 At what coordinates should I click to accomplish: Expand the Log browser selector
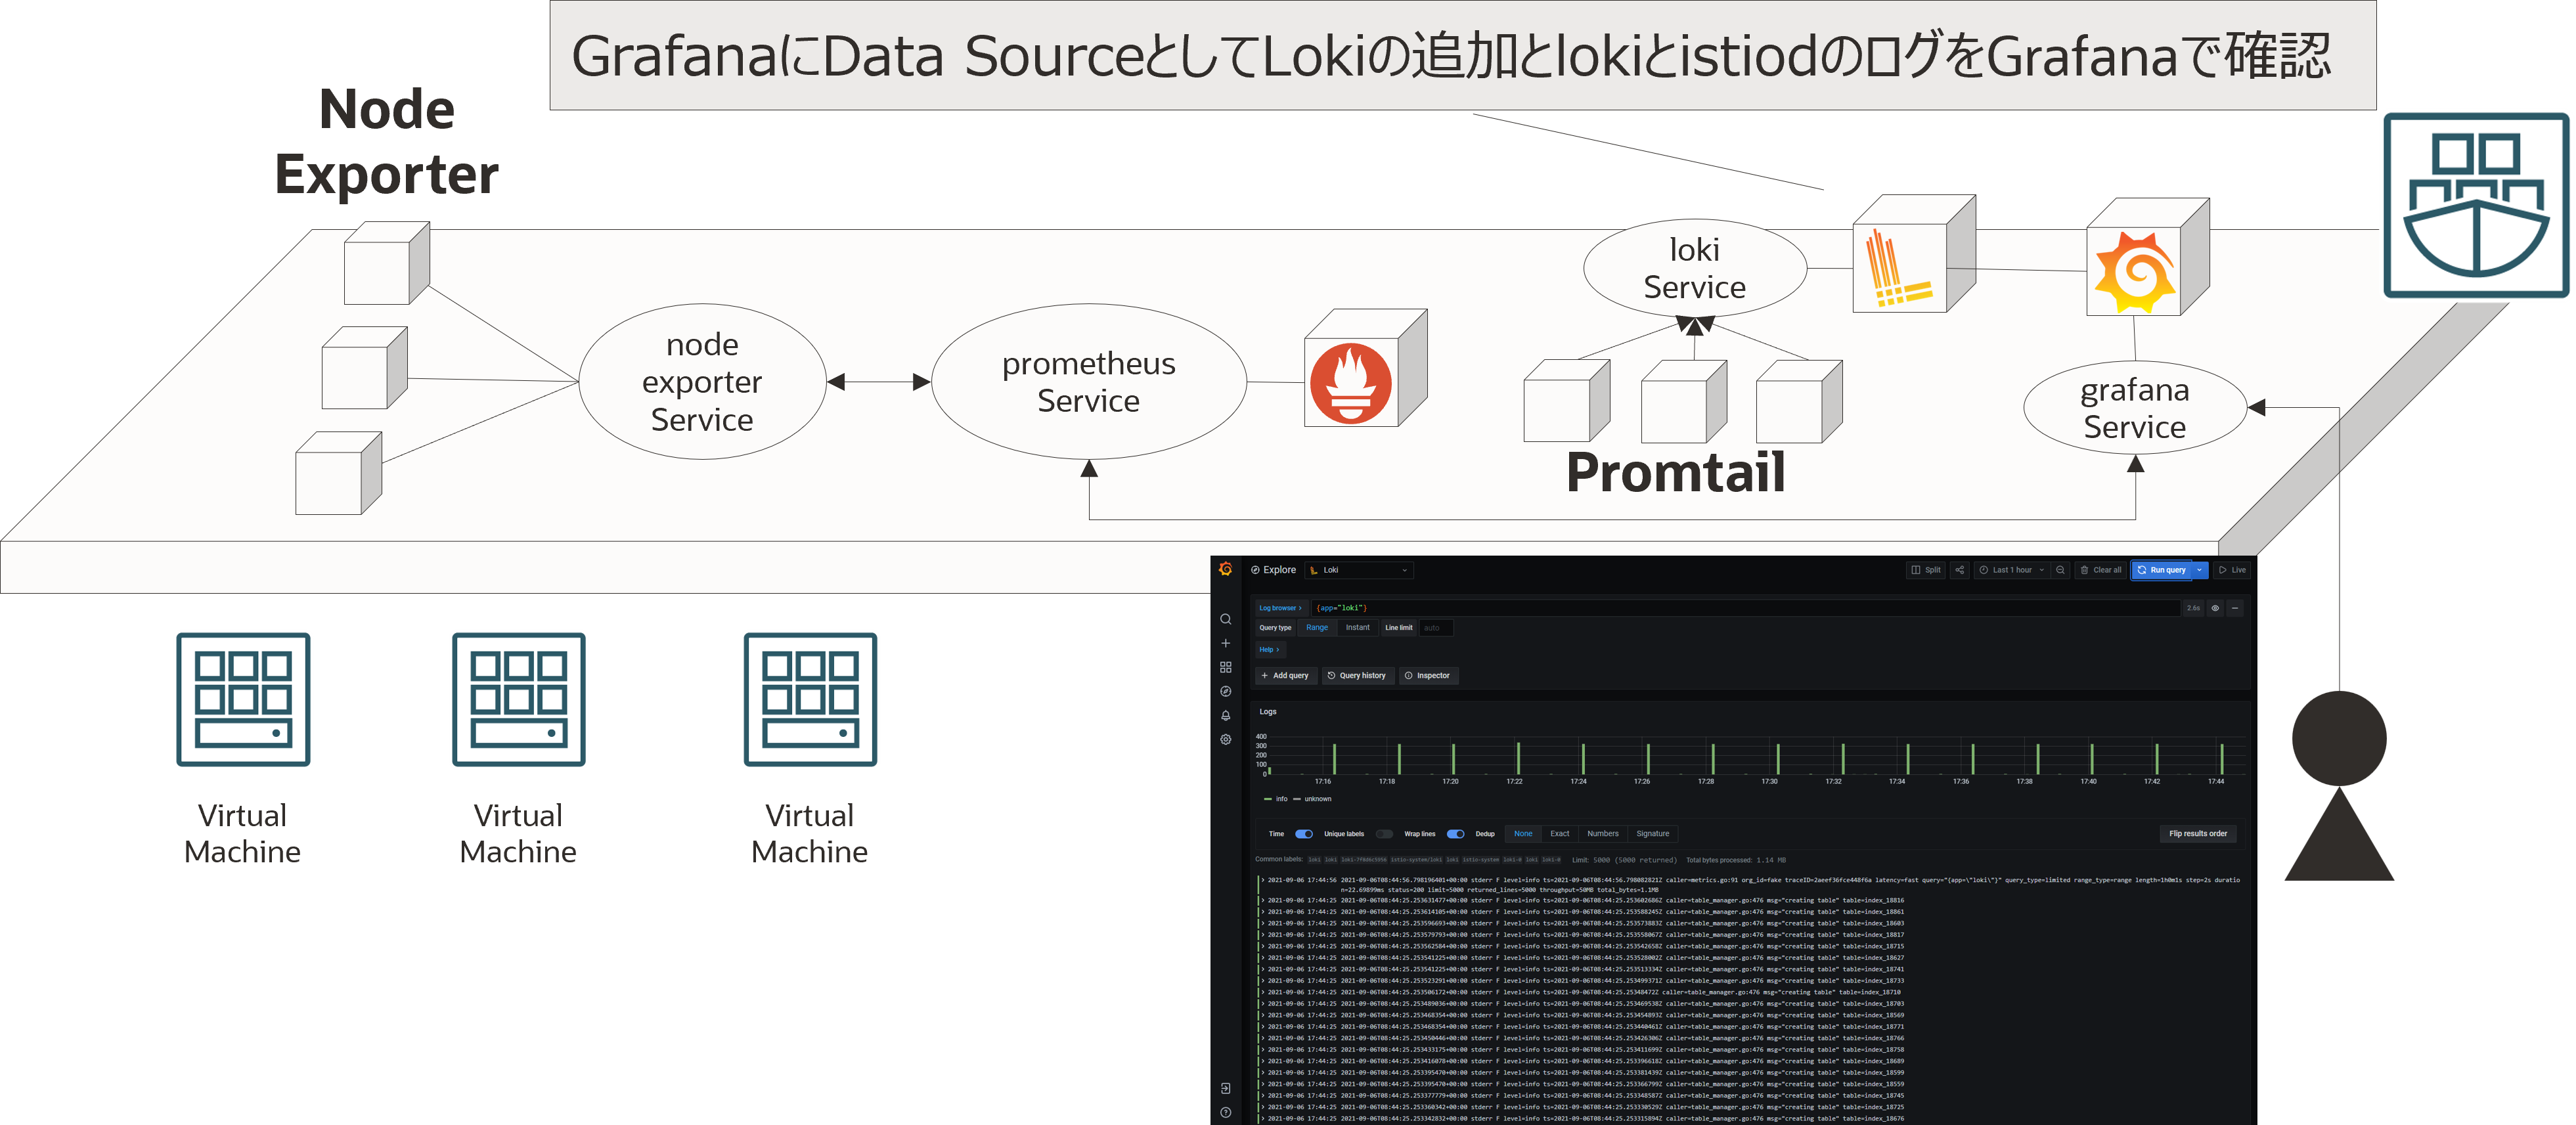tap(1281, 608)
